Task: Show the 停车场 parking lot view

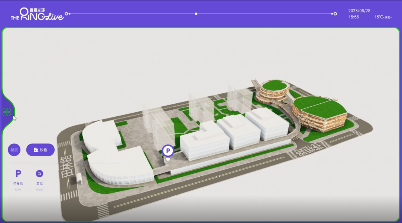Action: tap(18, 177)
